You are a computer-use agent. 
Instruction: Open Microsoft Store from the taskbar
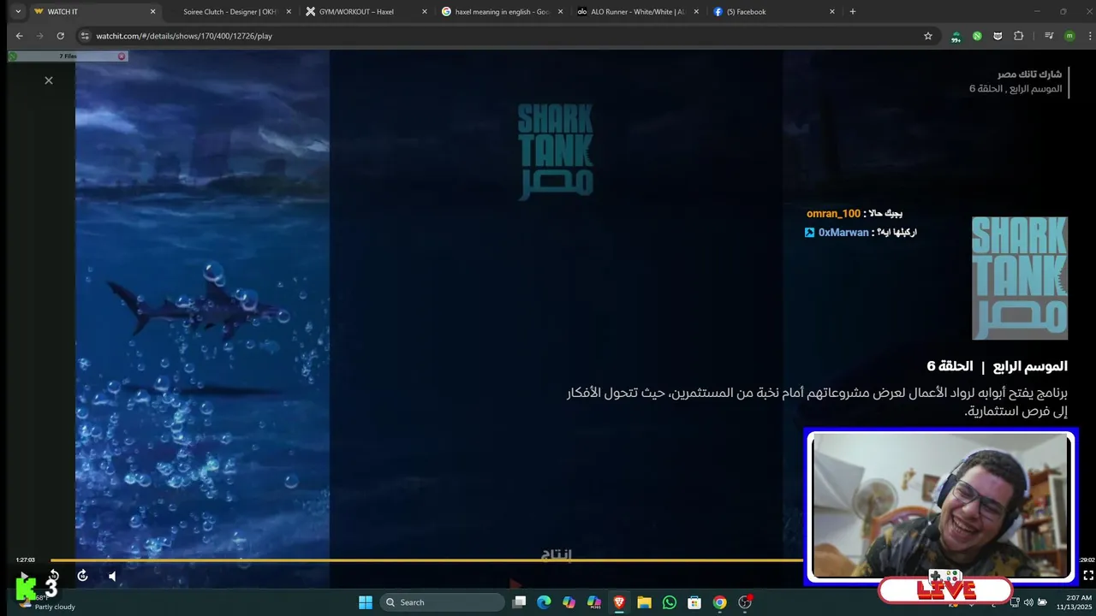click(694, 602)
